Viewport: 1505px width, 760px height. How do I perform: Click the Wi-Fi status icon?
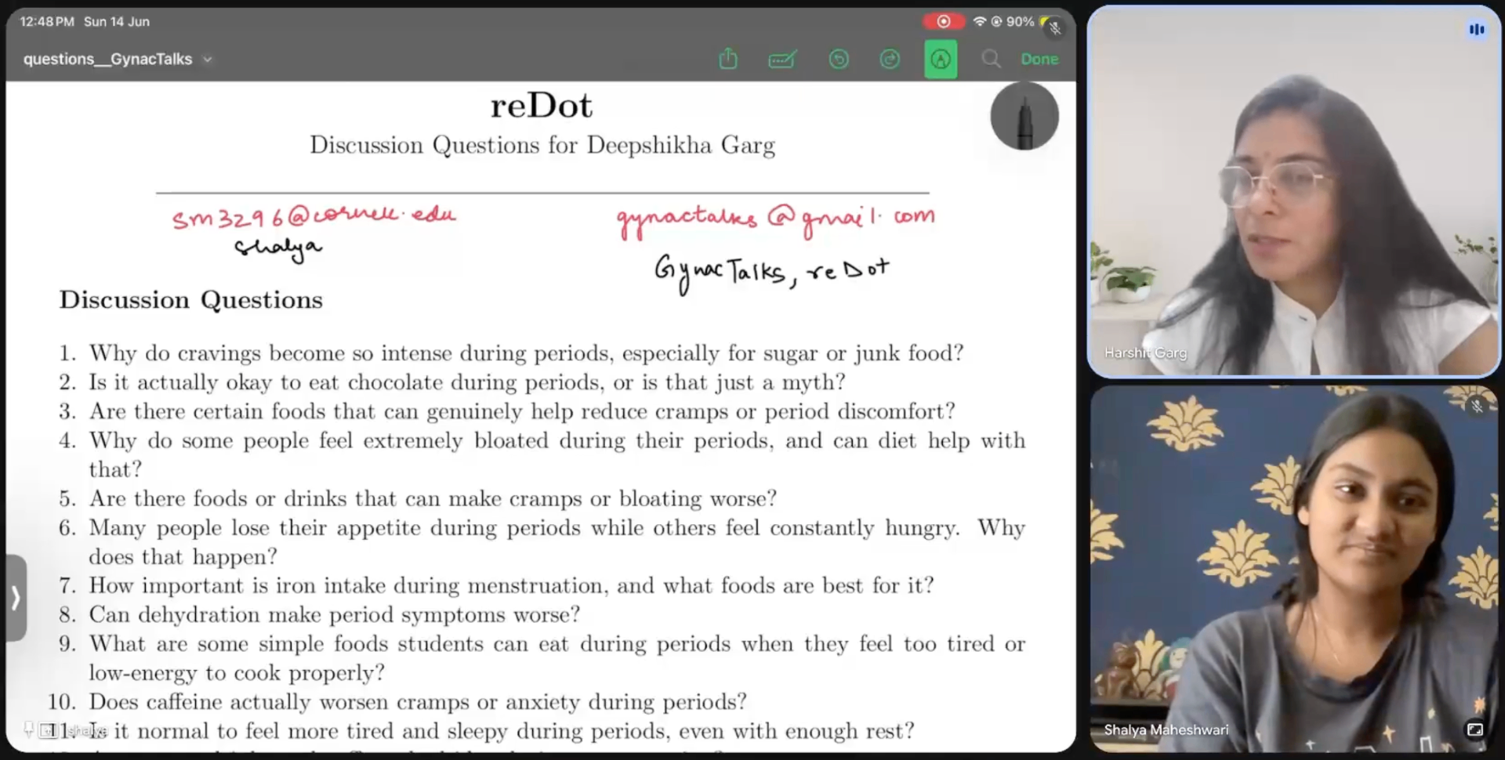(x=979, y=22)
